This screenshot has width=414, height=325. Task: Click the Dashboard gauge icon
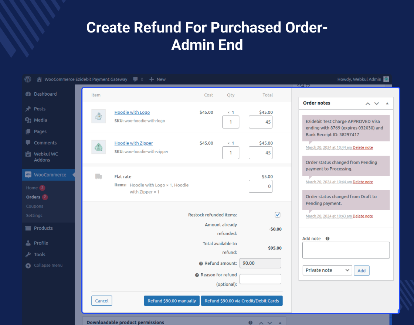tap(28, 94)
